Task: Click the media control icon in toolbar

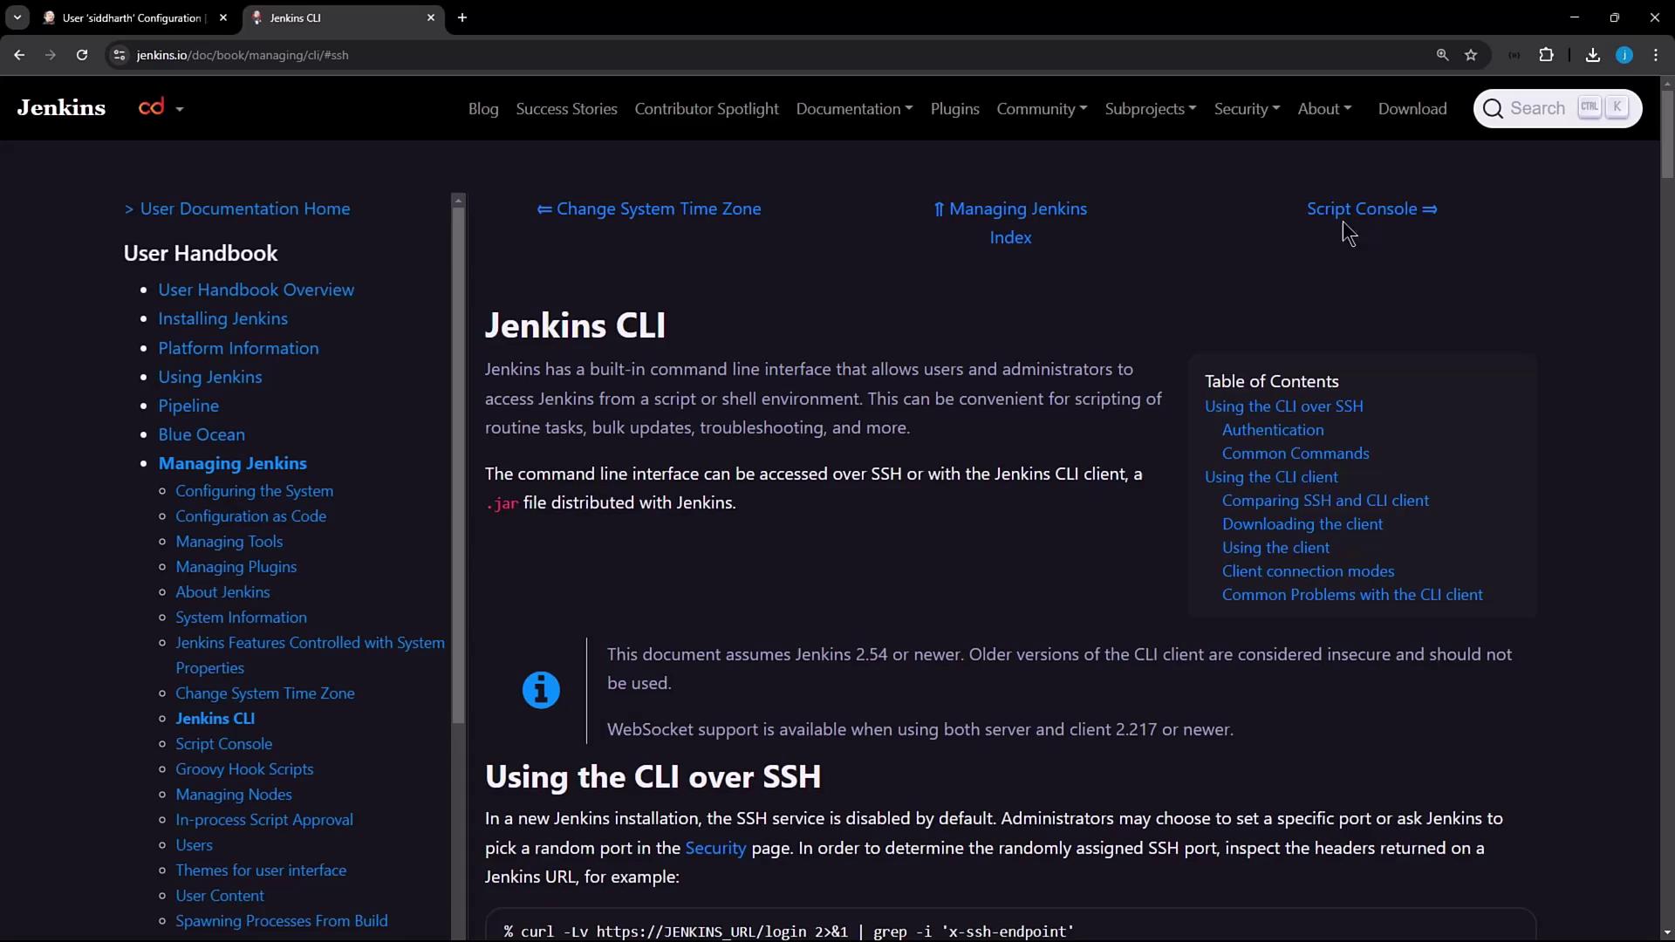Action: click(x=1514, y=55)
